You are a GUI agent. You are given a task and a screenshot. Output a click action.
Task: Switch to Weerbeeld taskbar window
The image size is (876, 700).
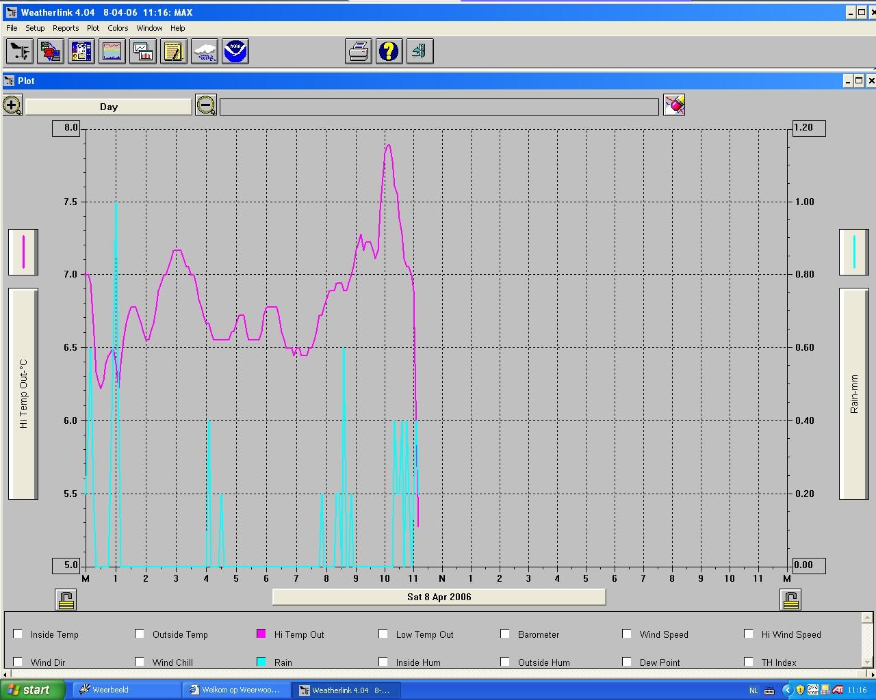pos(127,690)
